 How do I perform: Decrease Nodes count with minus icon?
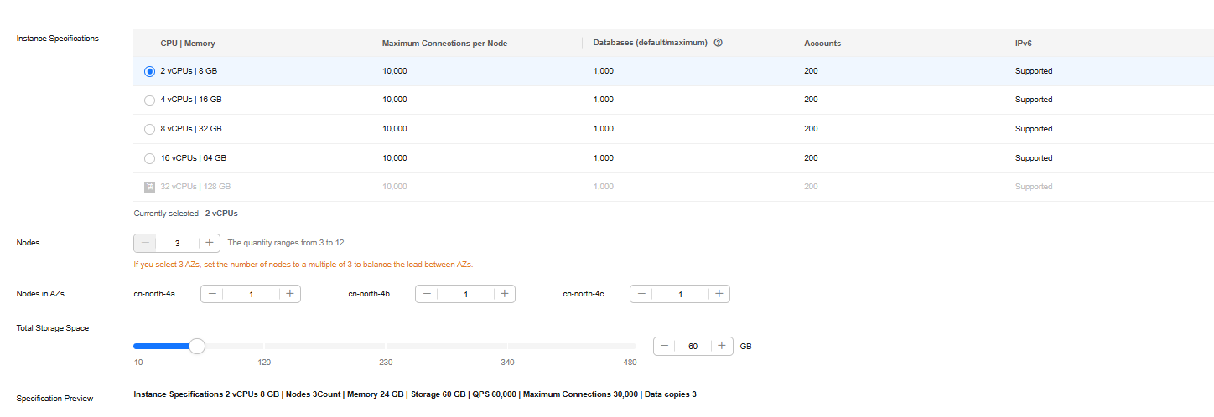pos(145,243)
